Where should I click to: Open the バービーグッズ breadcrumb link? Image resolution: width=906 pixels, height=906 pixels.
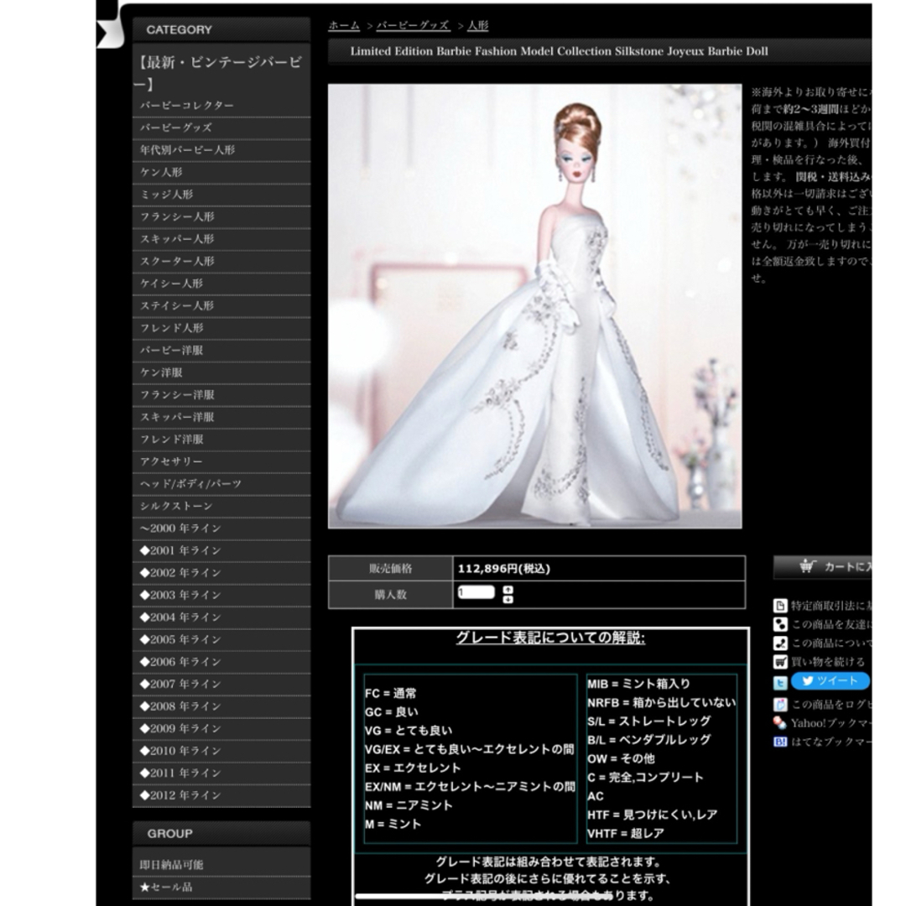pyautogui.click(x=413, y=25)
